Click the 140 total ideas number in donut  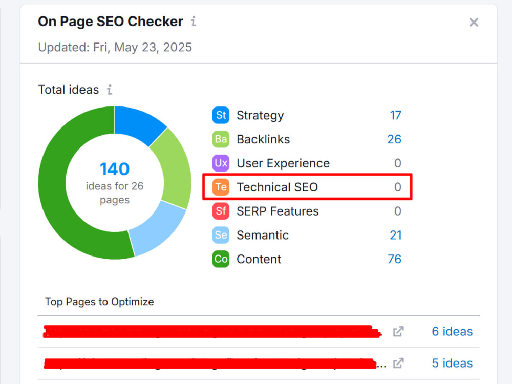(115, 169)
